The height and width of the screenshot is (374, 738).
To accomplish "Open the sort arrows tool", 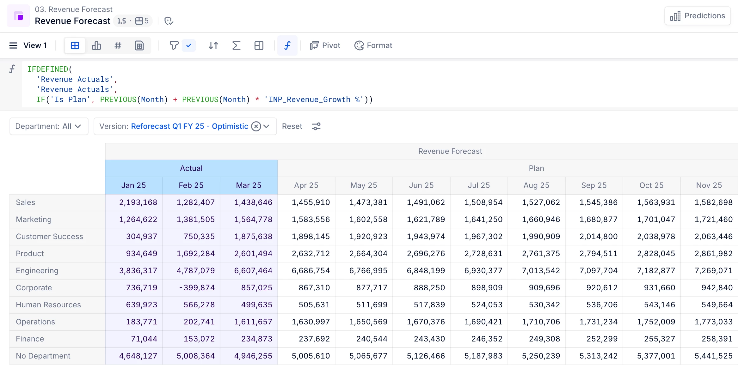I will pos(213,45).
